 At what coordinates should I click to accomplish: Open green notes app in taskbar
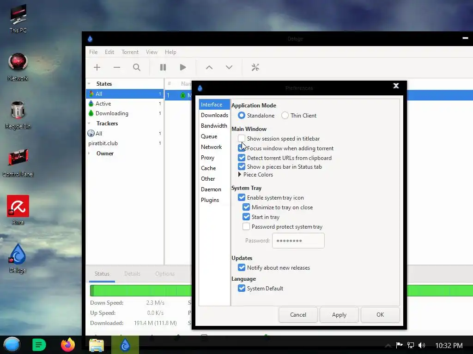pos(39,345)
